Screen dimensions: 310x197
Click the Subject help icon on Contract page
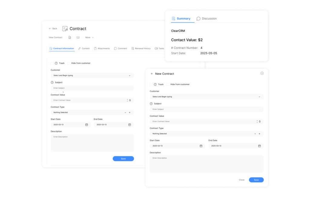[52, 82]
